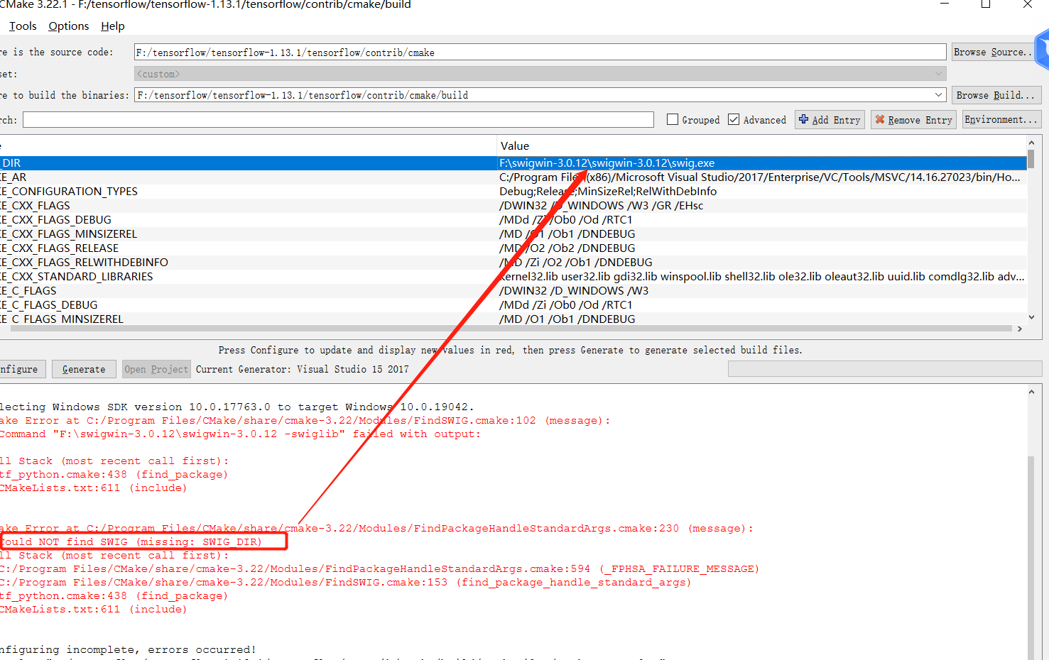Image resolution: width=1049 pixels, height=660 pixels.
Task: Click the cache list vertical scrollbar down arrow
Action: (x=1031, y=317)
